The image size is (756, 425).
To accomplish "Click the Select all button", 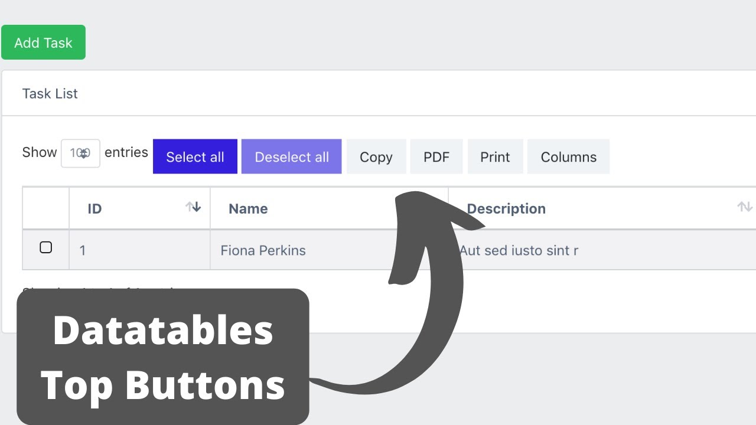I will 195,156.
